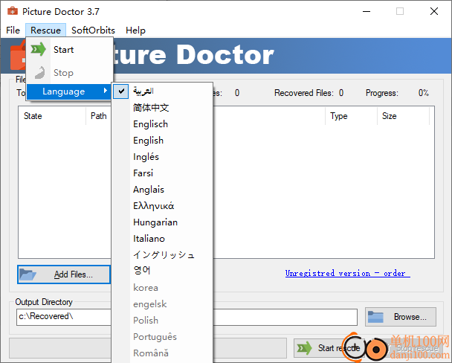
Task: Minimize the Picture Doctor window
Action: [367, 12]
